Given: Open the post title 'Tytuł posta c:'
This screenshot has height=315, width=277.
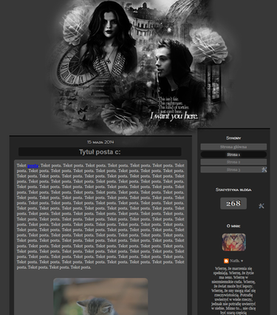Looking at the screenshot, I should click(x=100, y=152).
